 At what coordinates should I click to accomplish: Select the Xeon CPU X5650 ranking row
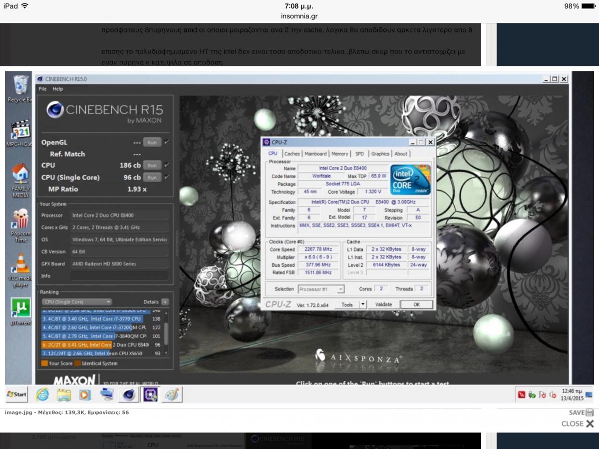102,353
